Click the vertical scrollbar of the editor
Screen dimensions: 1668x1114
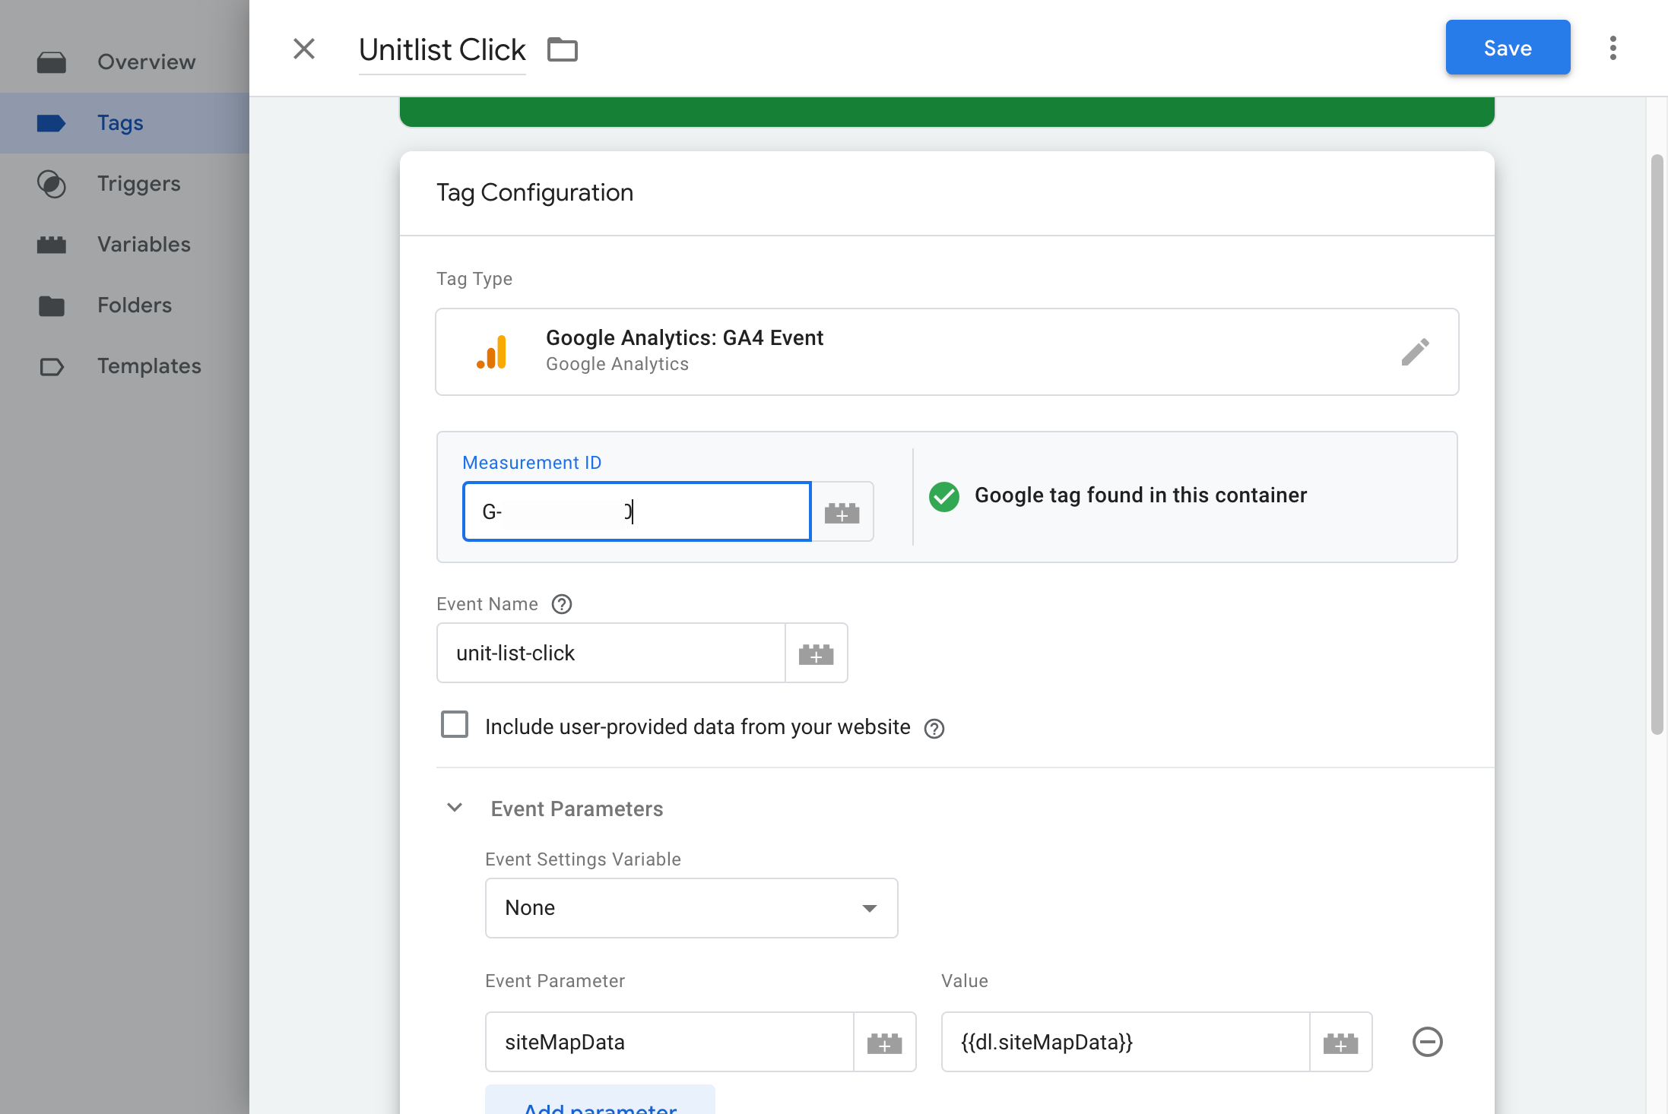click(x=1657, y=445)
